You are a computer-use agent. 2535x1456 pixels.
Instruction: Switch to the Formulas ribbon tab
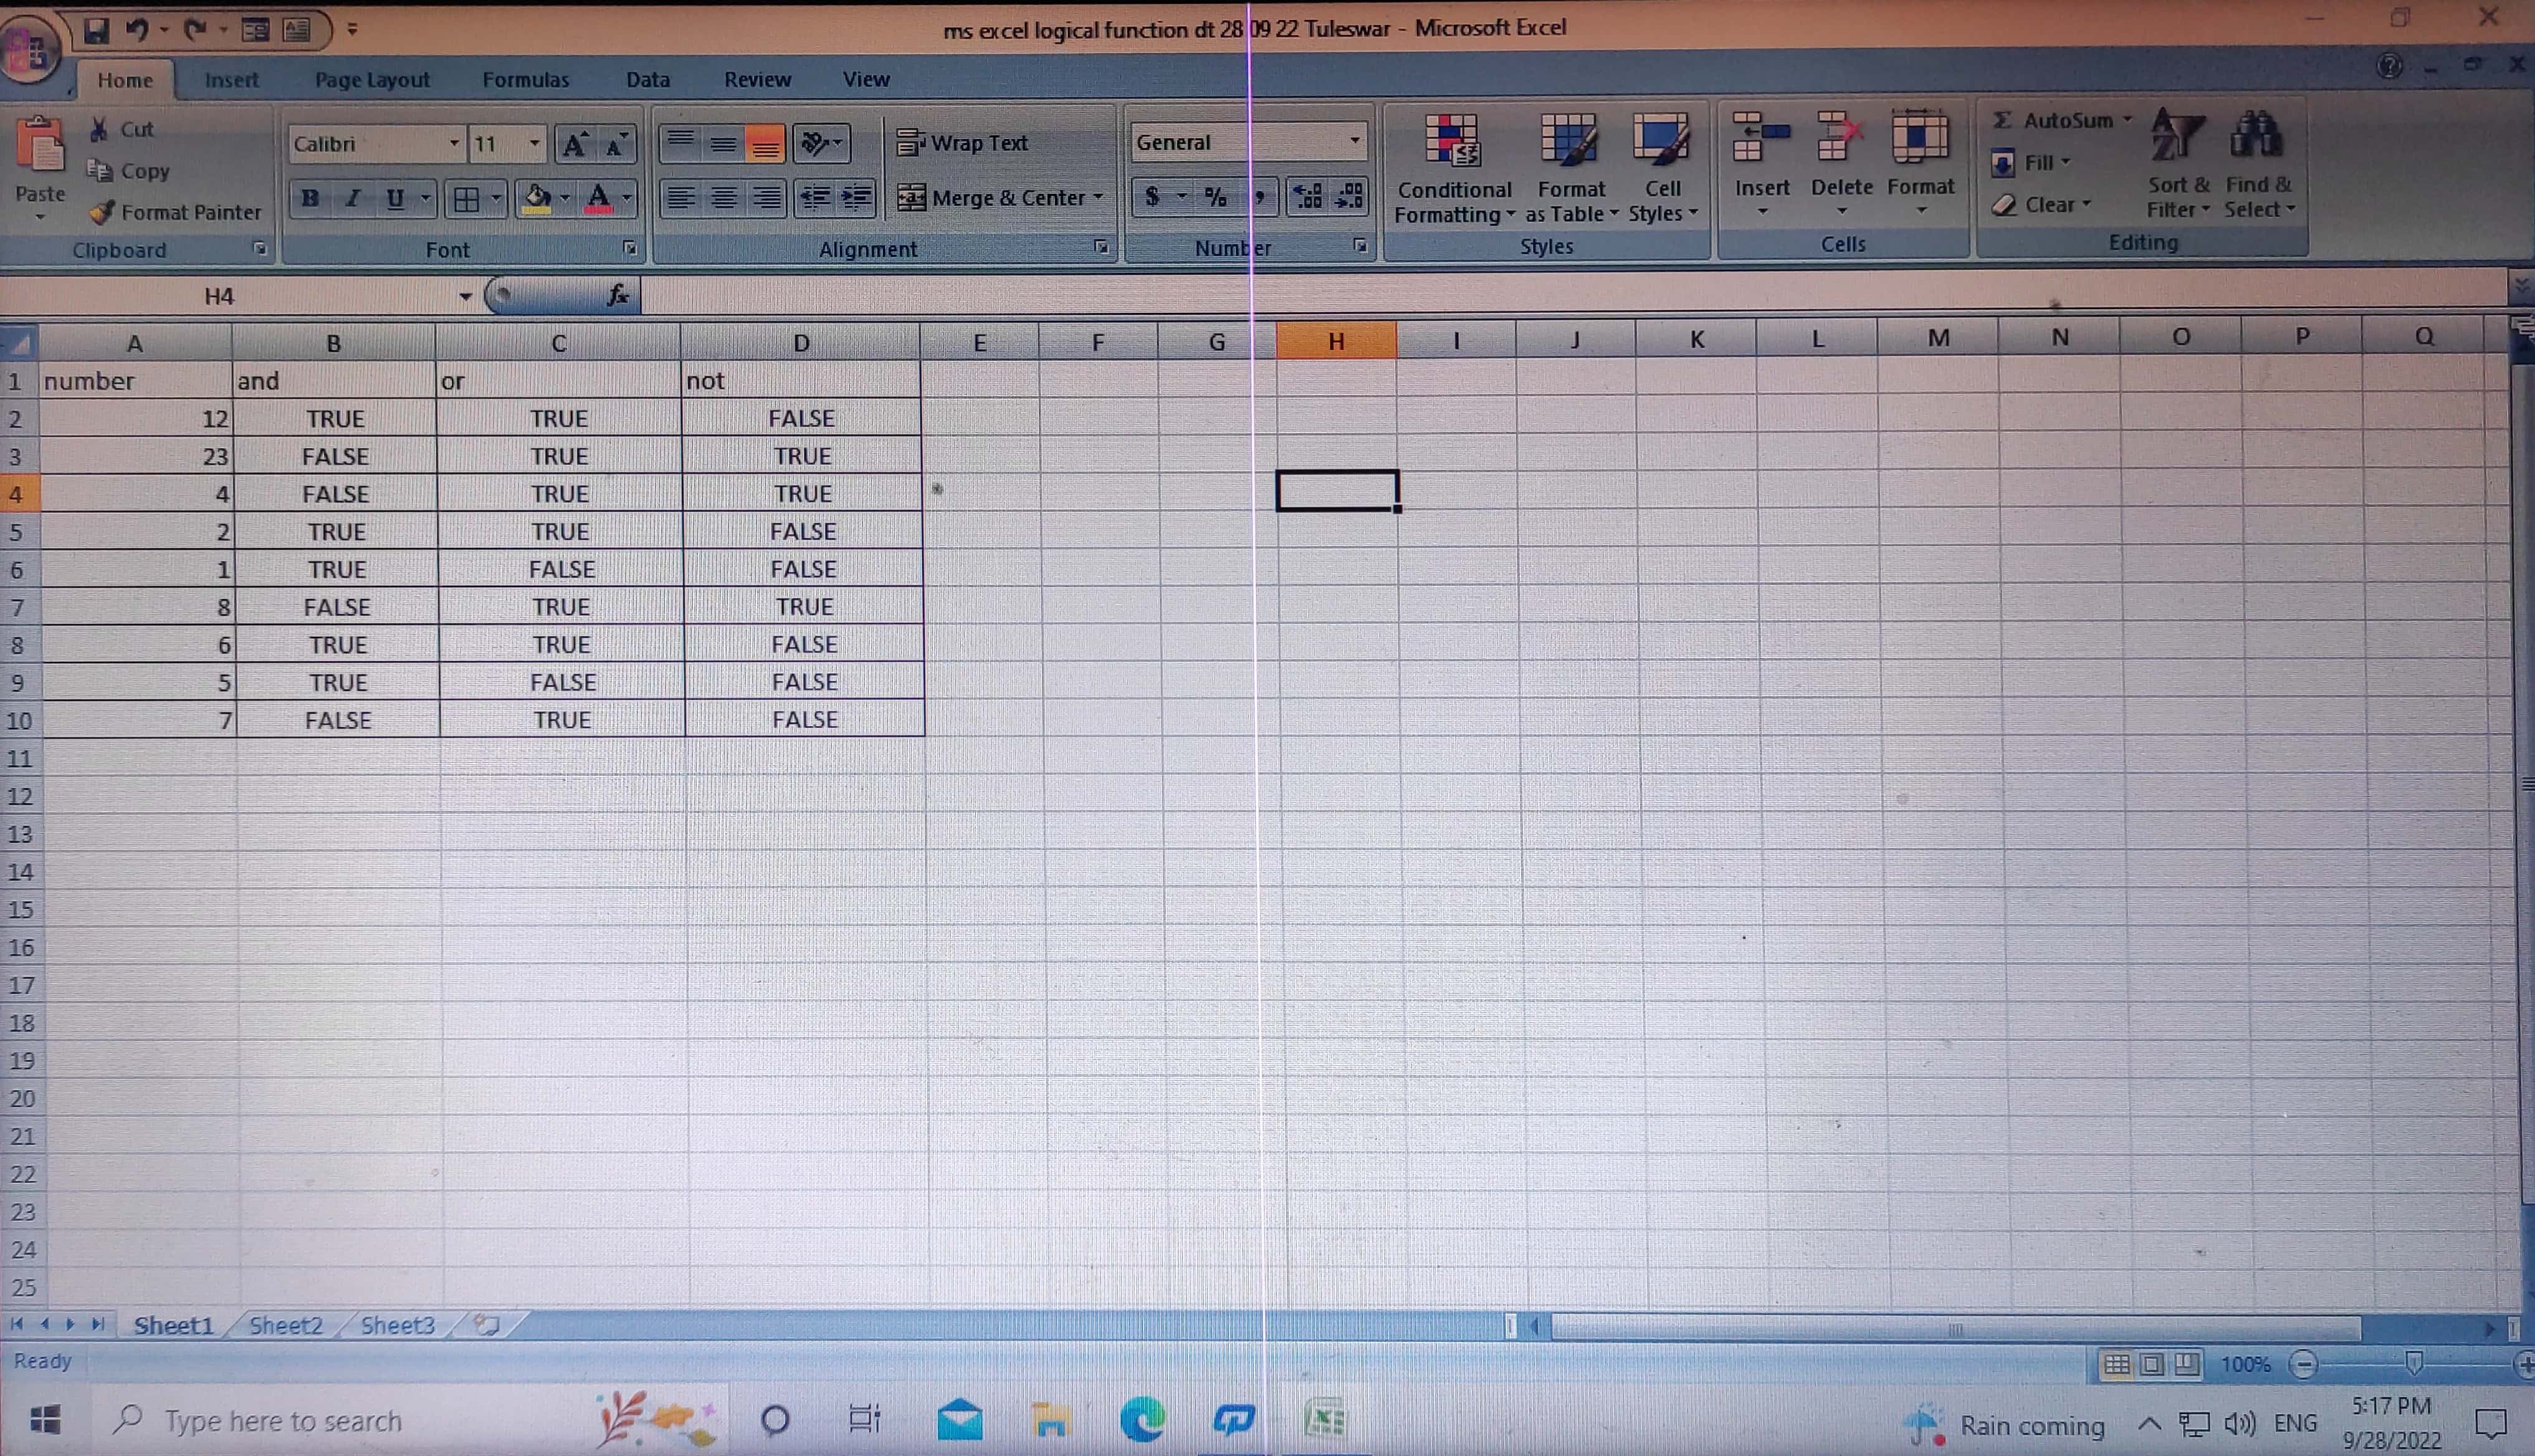point(525,80)
